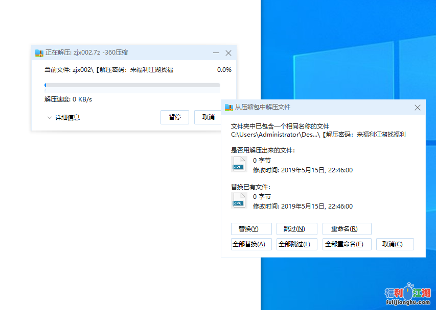The width and height of the screenshot is (436, 310).
Task: Click the extraction progress bar
Action: point(132,85)
